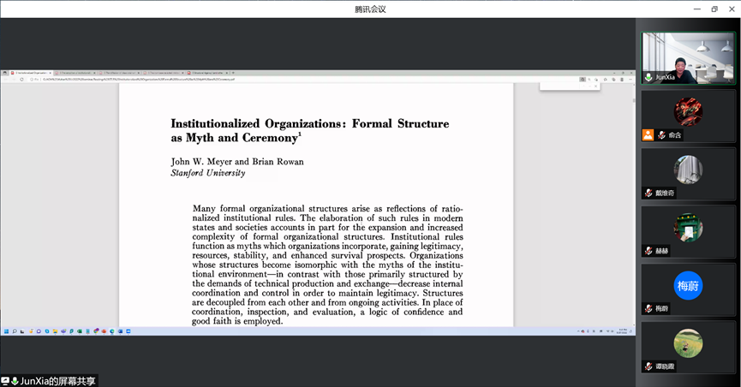The height and width of the screenshot is (387, 741).
Task: Click the blue 梅蔚 avatar circle
Action: coord(688,285)
